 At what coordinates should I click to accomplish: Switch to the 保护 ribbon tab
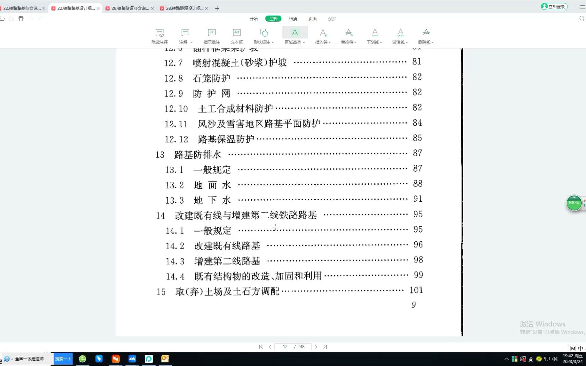332,19
